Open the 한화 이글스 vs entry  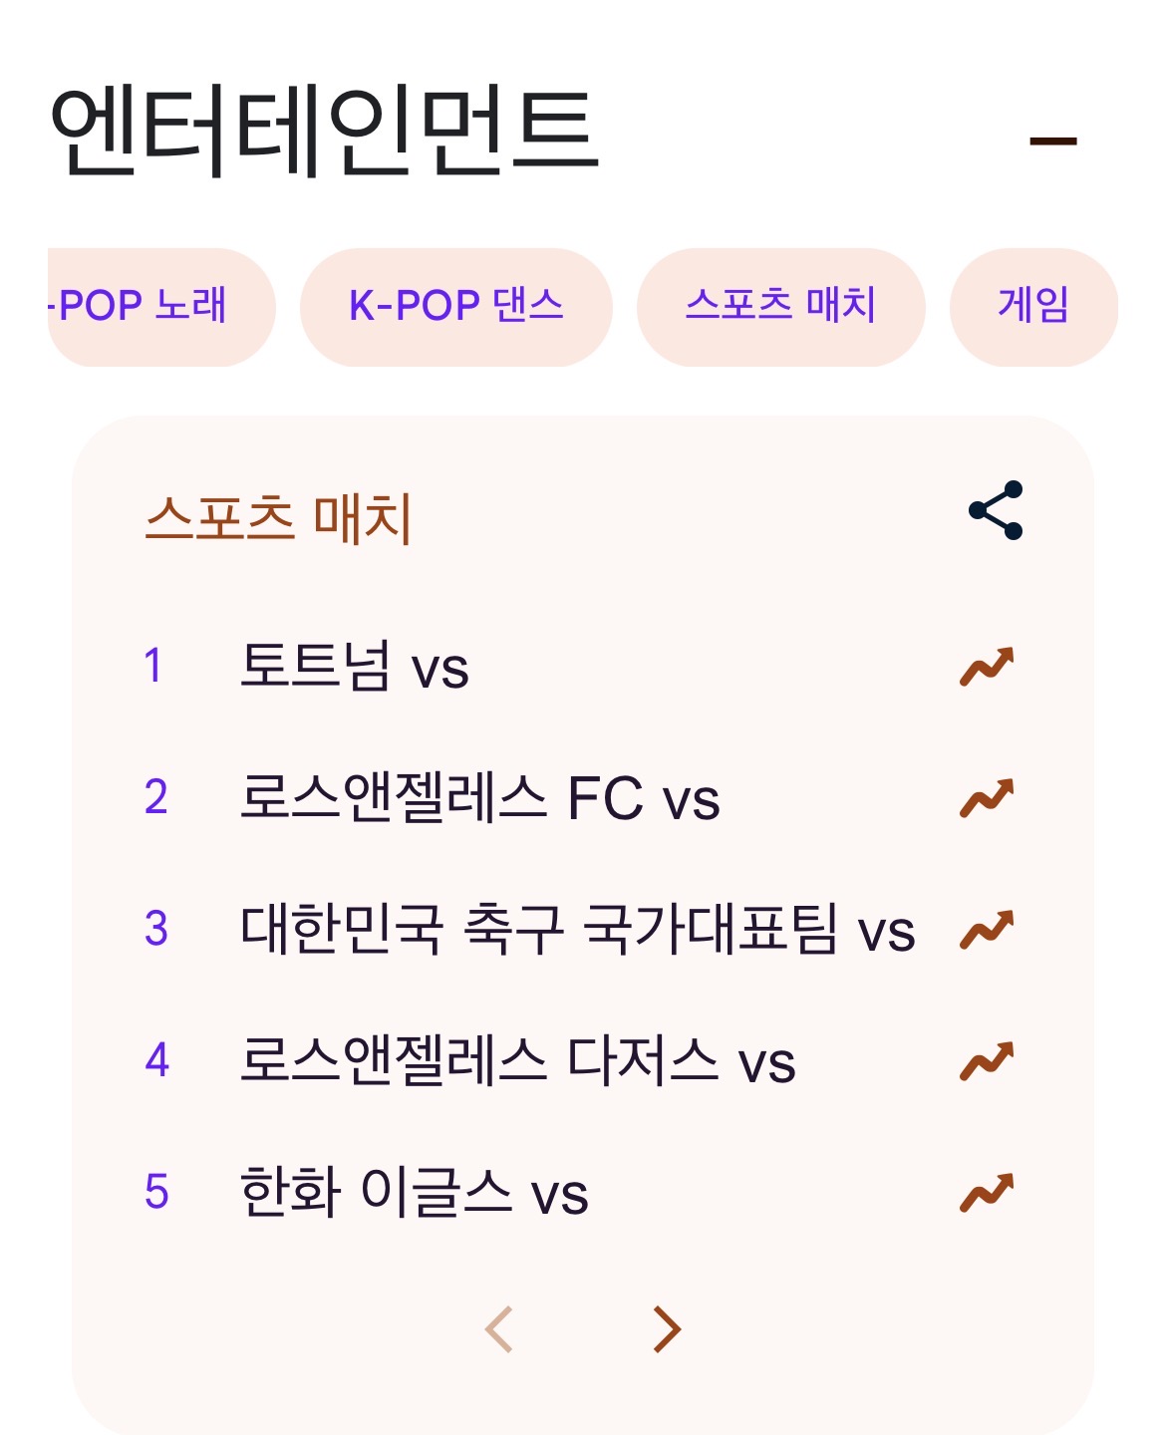[x=414, y=1193]
